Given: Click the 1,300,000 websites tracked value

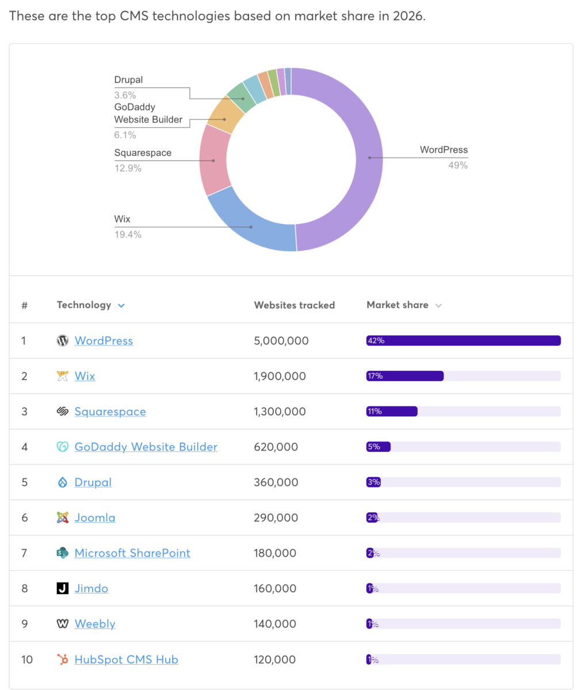Looking at the screenshot, I should pyautogui.click(x=280, y=411).
